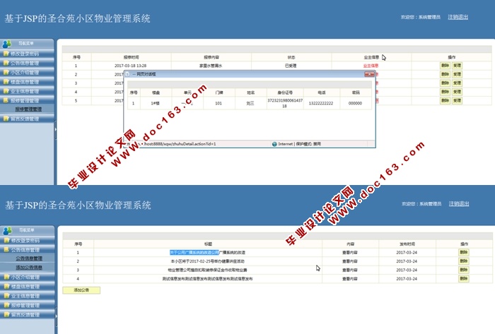This screenshot has height=334, width=495.
Task: Expand 留言反馈管理 in announcement page sidebar
Action: click(x=27, y=314)
